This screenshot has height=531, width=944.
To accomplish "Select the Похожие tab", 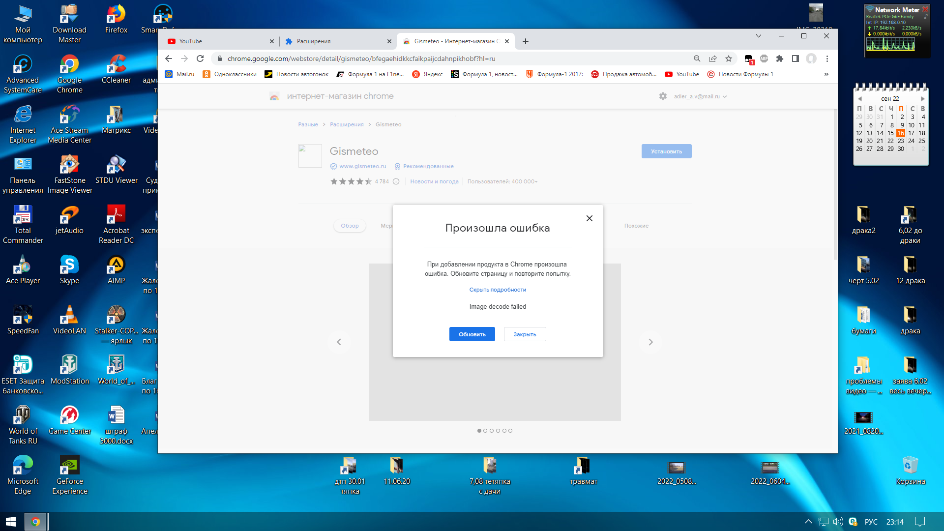I will tap(636, 226).
